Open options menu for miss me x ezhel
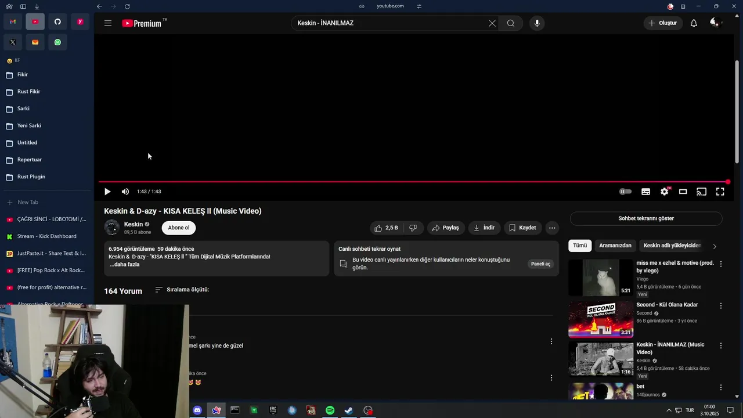 tap(721, 264)
